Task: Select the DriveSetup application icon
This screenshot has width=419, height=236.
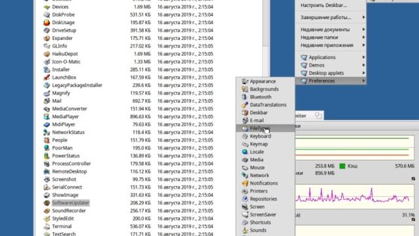Action: [x=46, y=31]
